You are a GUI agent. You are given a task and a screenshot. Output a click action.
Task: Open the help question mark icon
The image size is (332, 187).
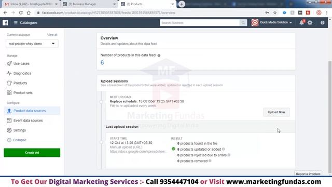click(322, 22)
